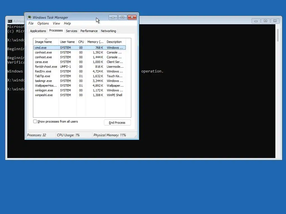
Task: Click the Client Ser... description cell
Action: pos(115,62)
